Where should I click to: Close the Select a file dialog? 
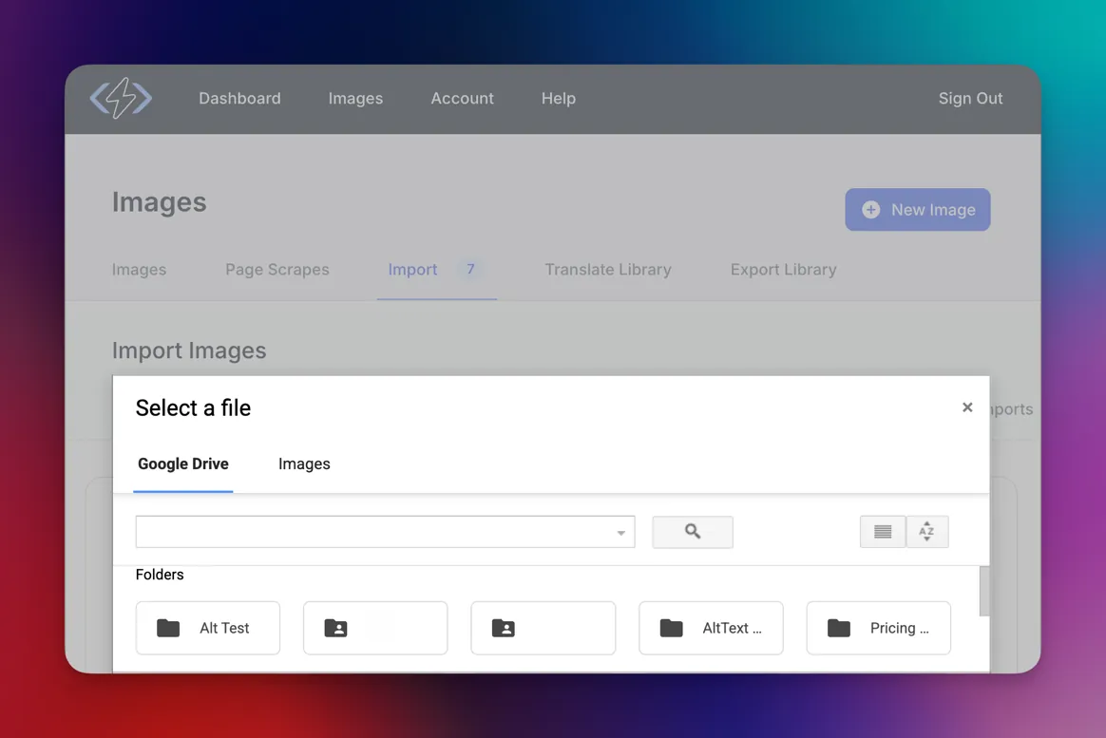[x=967, y=407]
